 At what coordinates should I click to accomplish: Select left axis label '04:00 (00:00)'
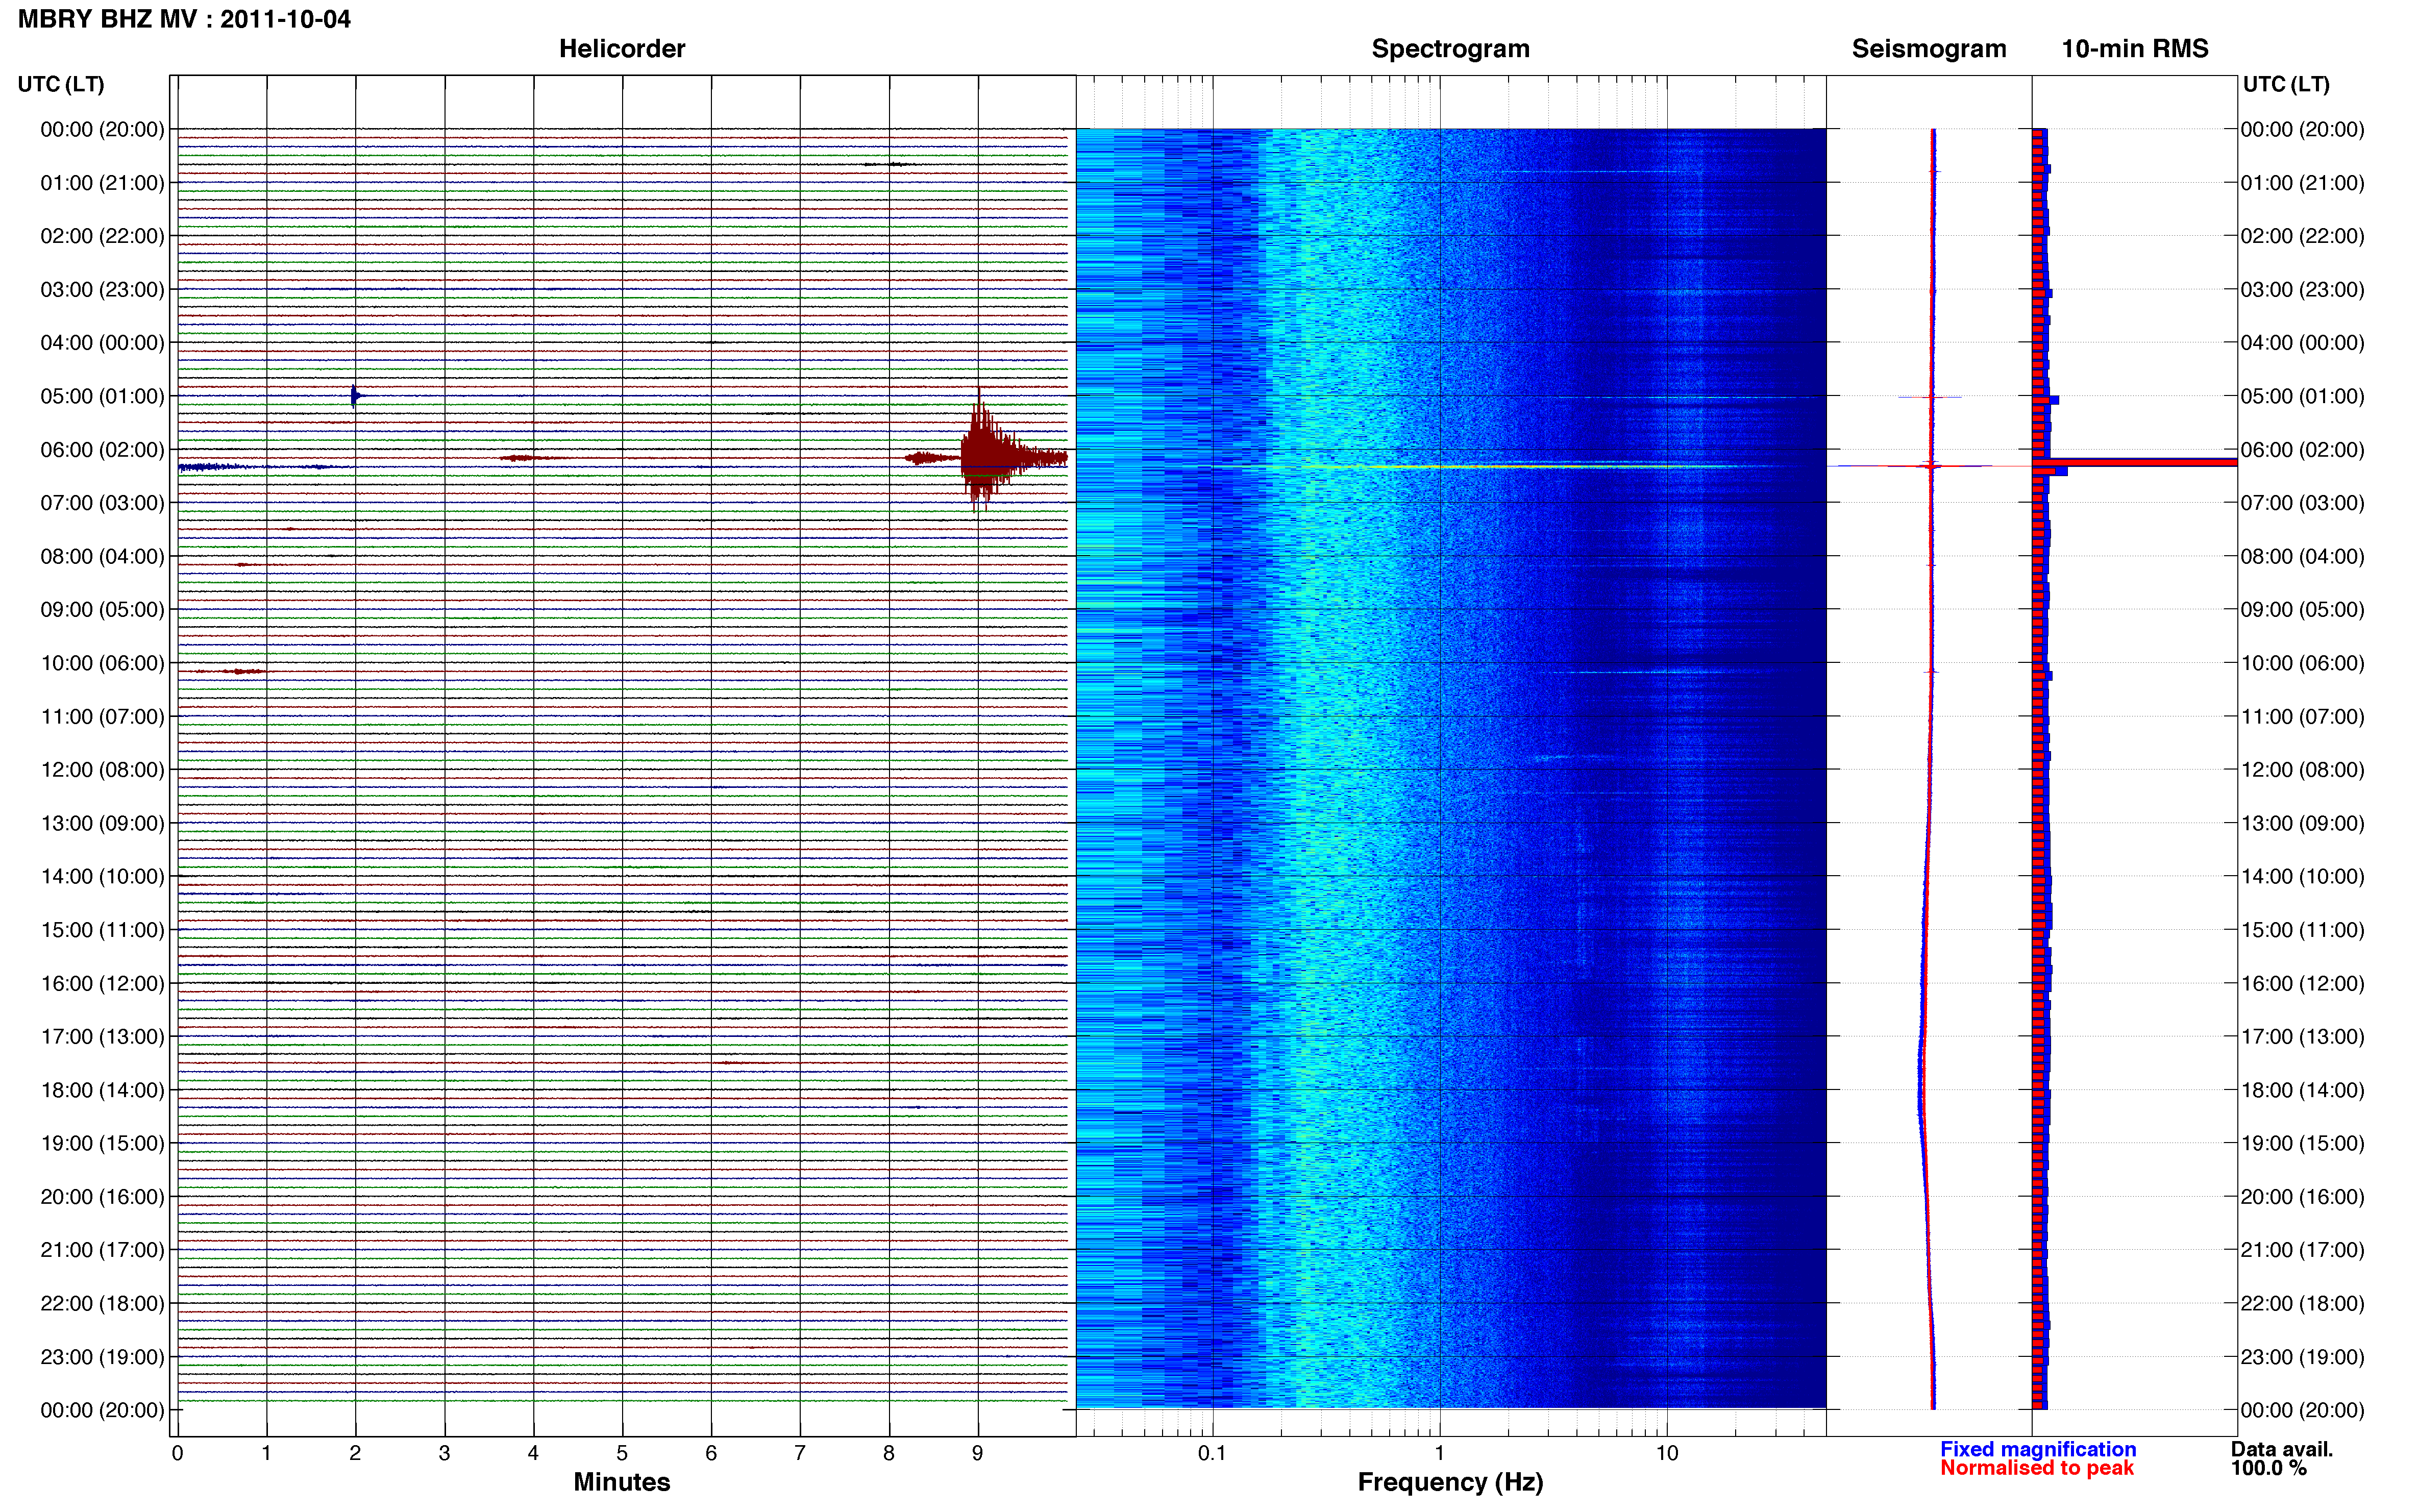[x=102, y=343]
